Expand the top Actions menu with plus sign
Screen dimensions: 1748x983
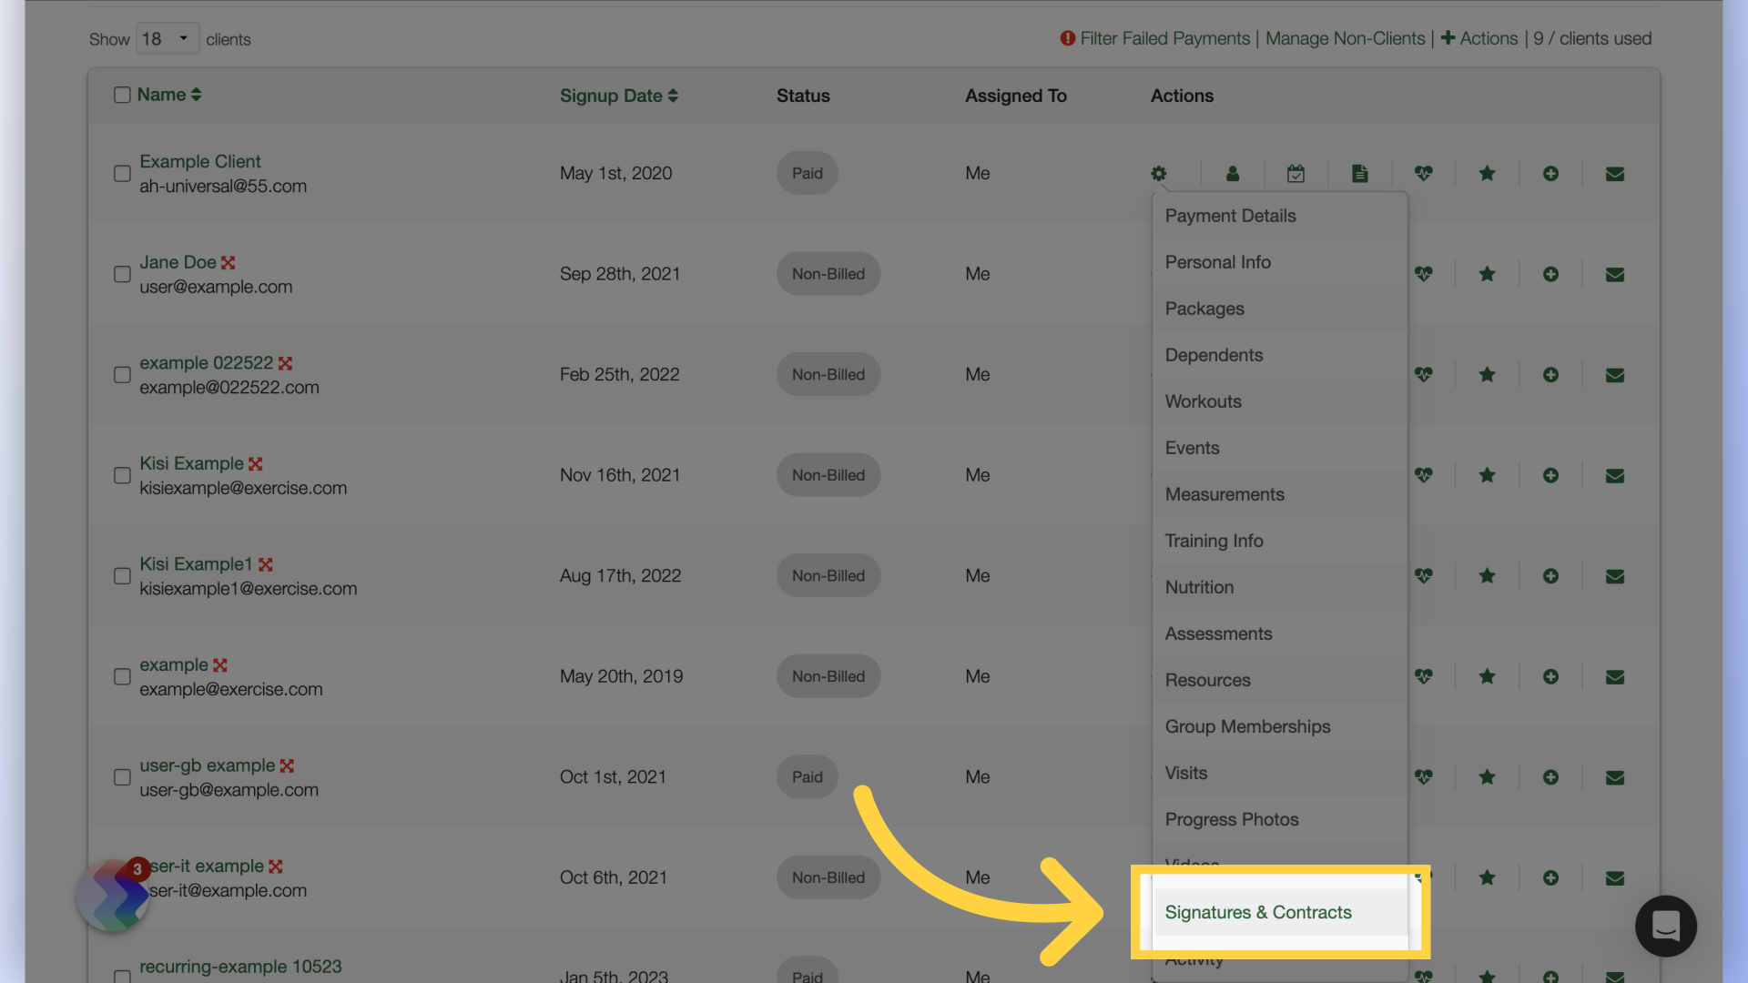click(1479, 38)
